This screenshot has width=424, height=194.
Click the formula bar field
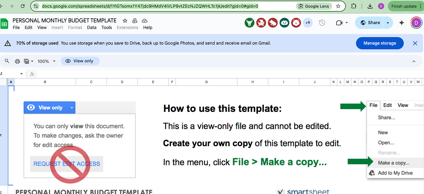[x=230, y=74]
